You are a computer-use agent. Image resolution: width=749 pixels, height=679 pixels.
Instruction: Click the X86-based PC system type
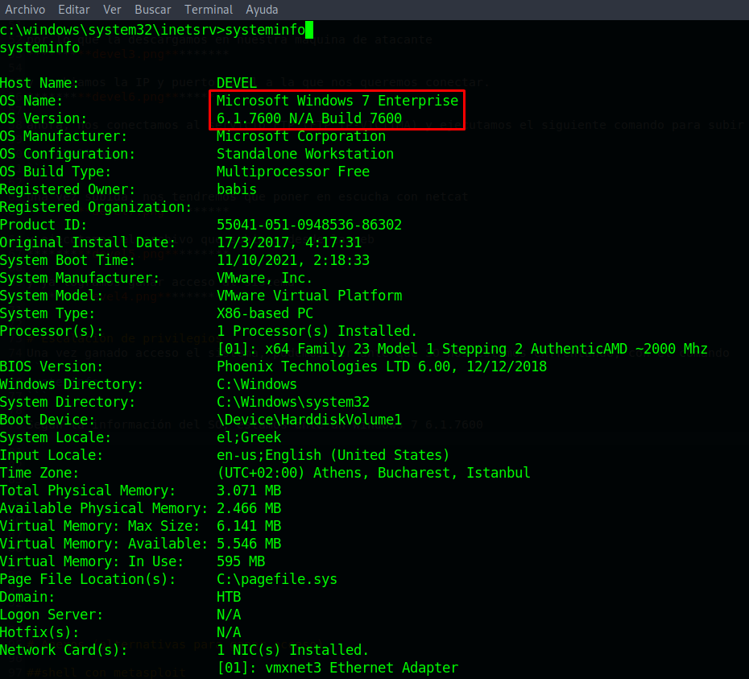click(264, 314)
